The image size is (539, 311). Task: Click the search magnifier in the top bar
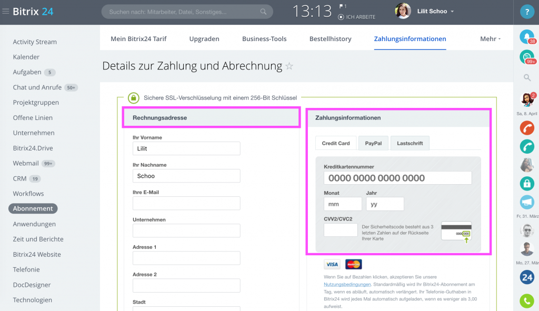pos(263,12)
